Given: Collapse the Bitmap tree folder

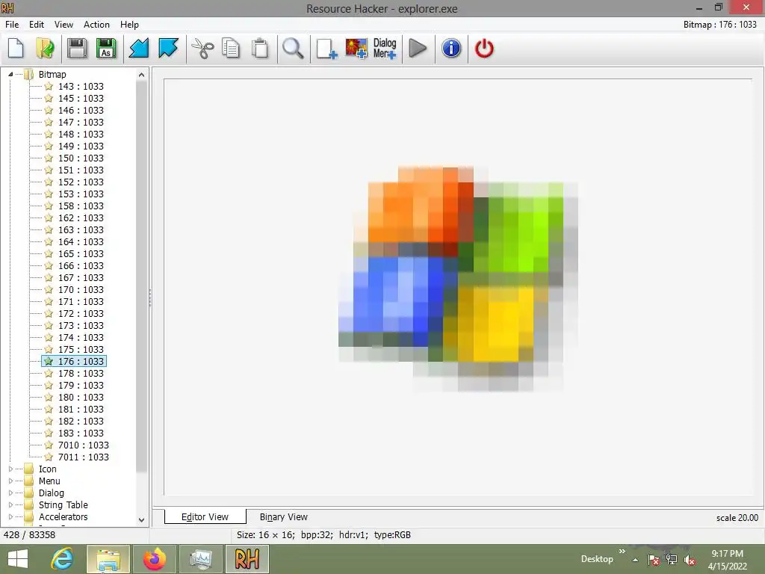Looking at the screenshot, I should click(10, 74).
